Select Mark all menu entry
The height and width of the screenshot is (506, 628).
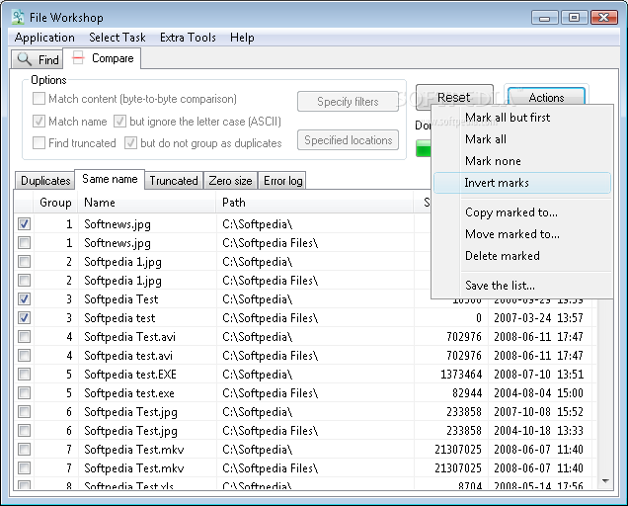[522, 139]
